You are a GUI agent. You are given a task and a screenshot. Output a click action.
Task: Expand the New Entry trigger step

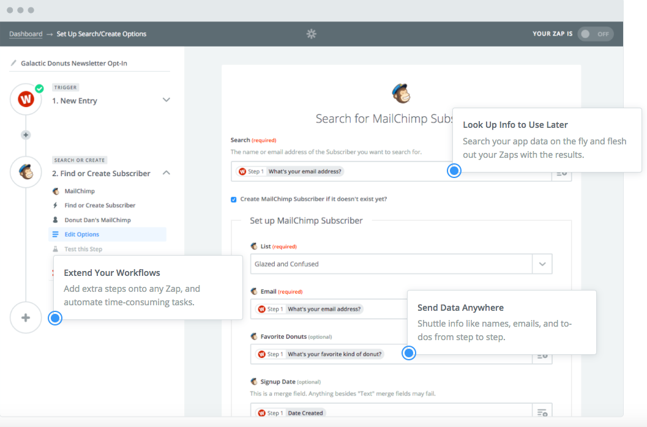(166, 100)
